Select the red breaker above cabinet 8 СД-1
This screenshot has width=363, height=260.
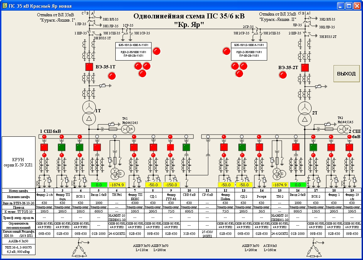pos(153,147)
